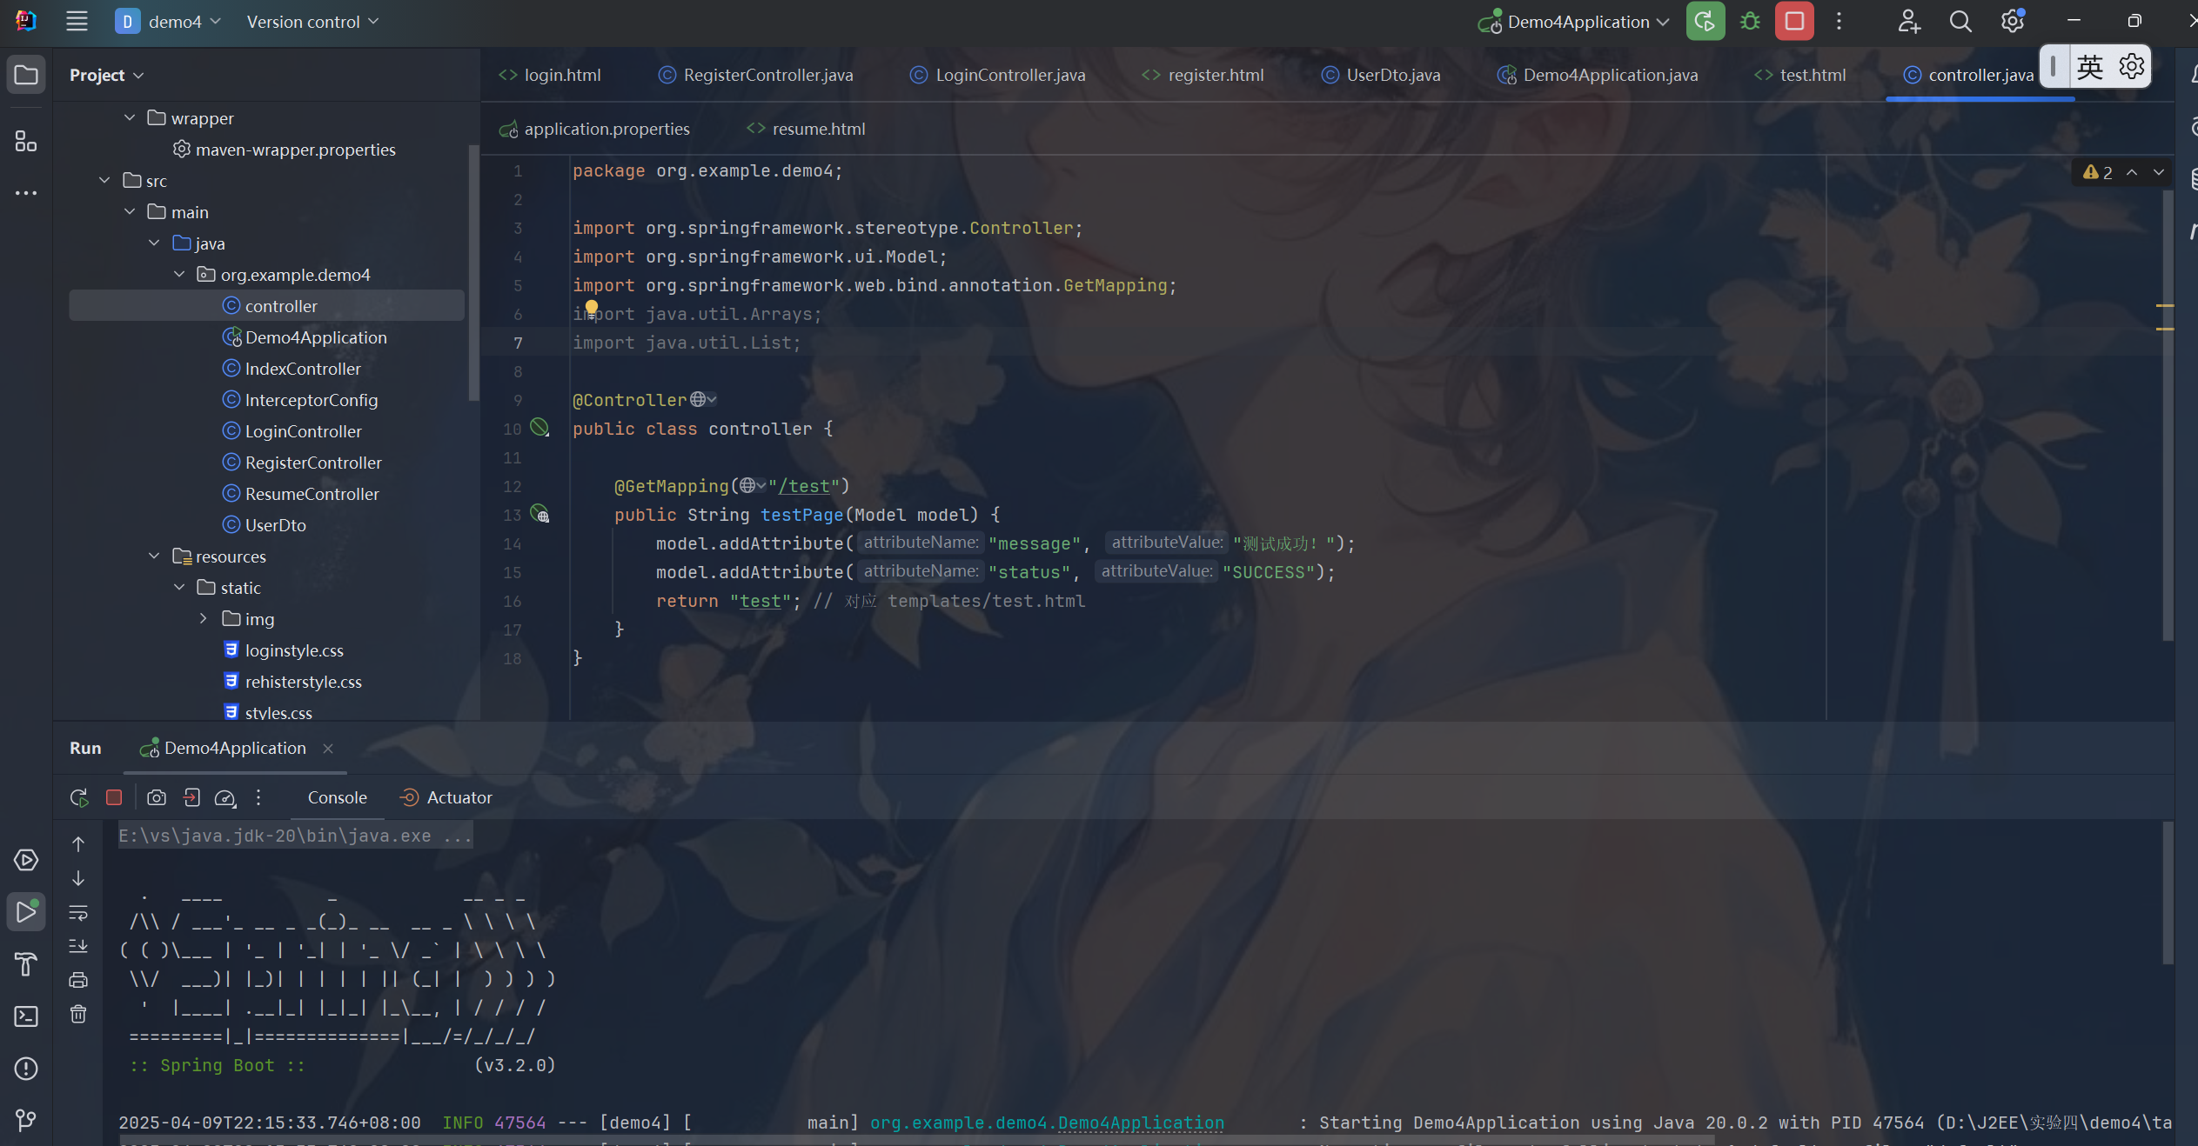Switch to LoginController.java tab
The image size is (2198, 1146).
coord(1009,75)
